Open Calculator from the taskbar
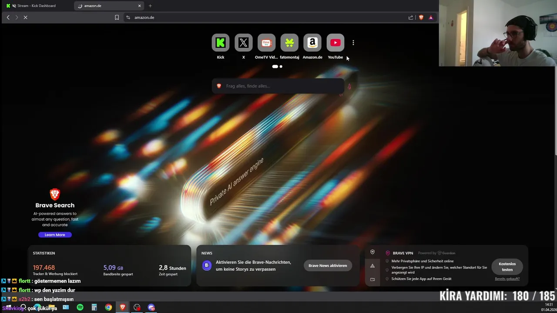 click(x=94, y=307)
